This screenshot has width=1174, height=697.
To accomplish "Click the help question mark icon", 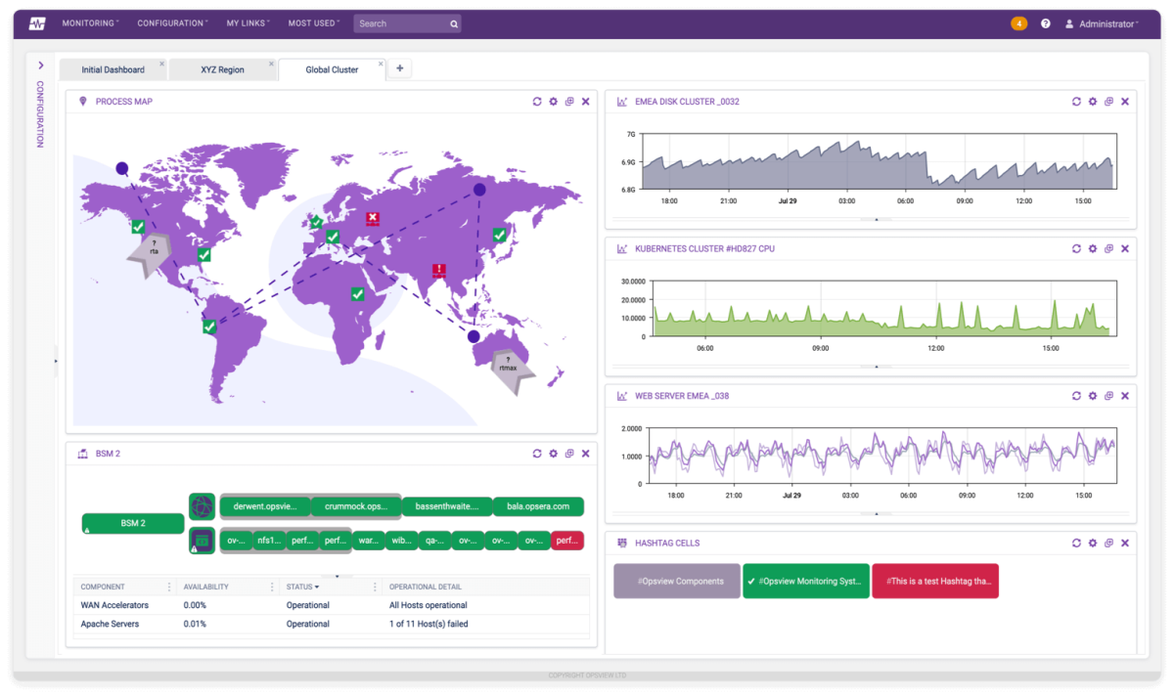I will (1045, 22).
